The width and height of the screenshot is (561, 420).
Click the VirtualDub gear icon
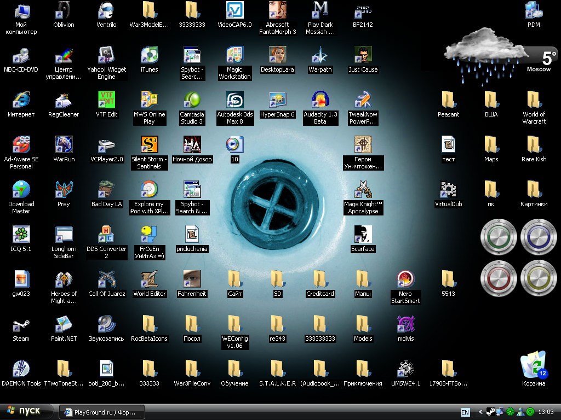coord(448,190)
